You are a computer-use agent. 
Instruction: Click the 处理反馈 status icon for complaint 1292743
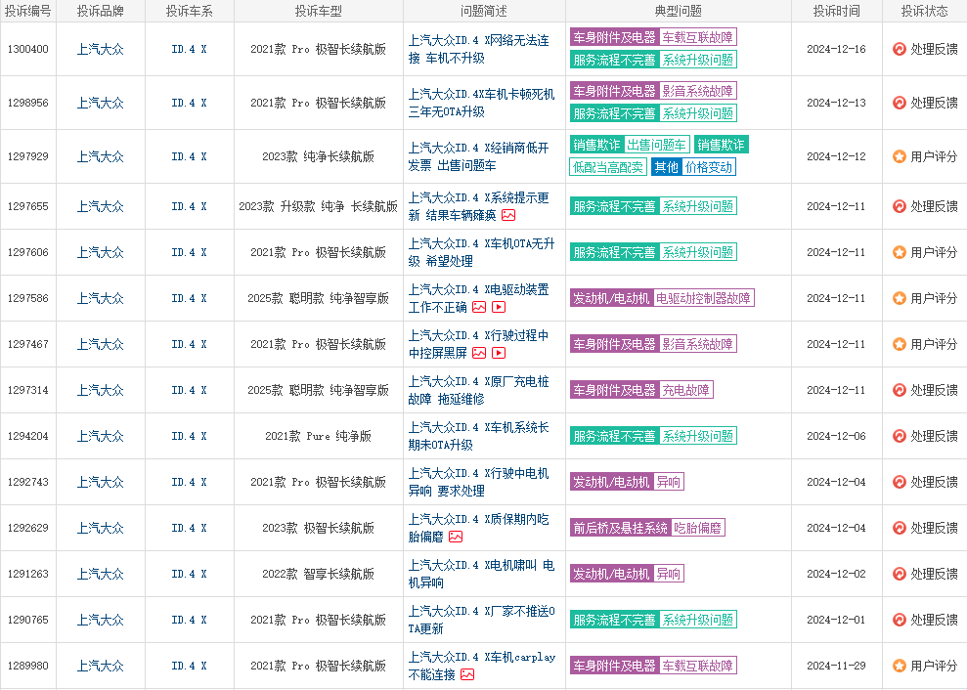tap(900, 482)
